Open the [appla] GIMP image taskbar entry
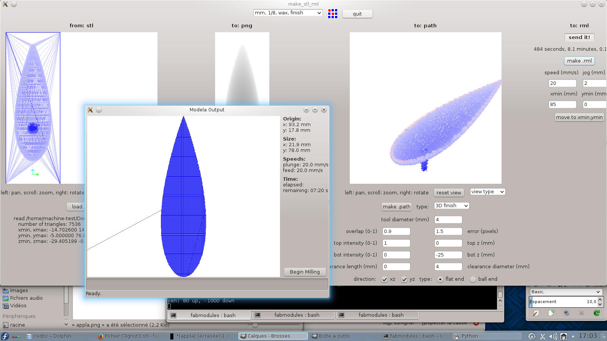This screenshot has width=607, height=341. (201, 336)
